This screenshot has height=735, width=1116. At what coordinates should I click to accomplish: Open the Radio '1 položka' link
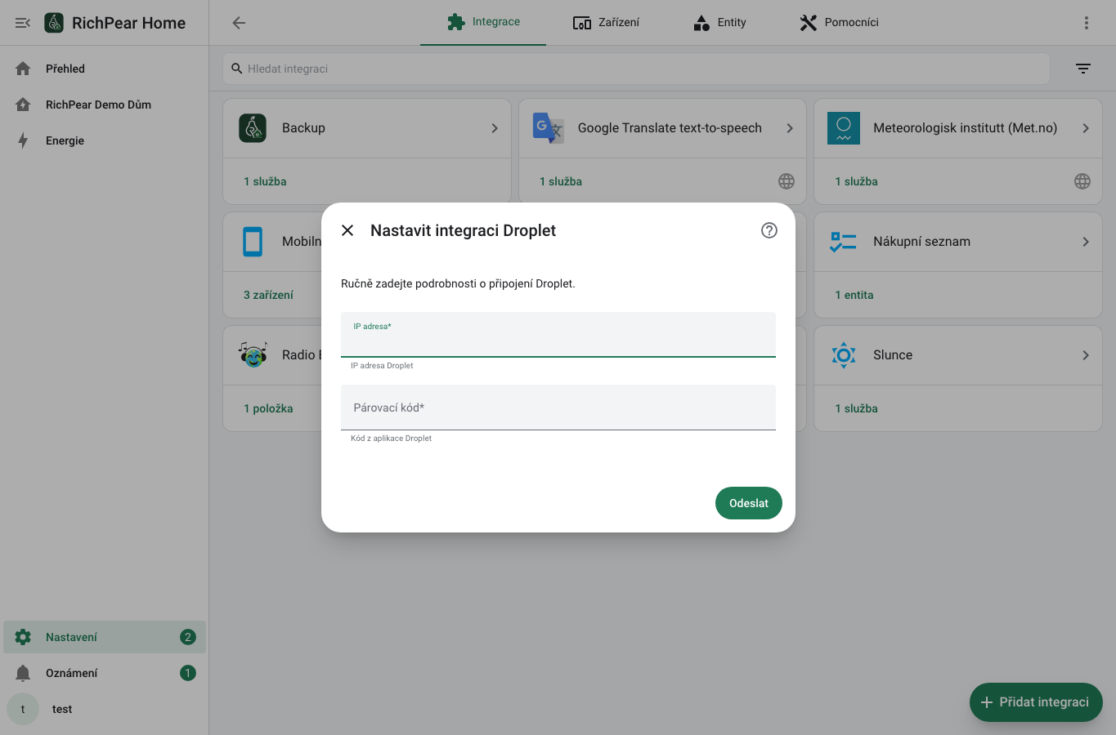[x=268, y=408]
